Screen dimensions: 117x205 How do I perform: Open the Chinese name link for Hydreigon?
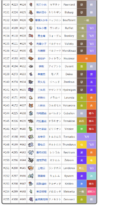pos(42,90)
